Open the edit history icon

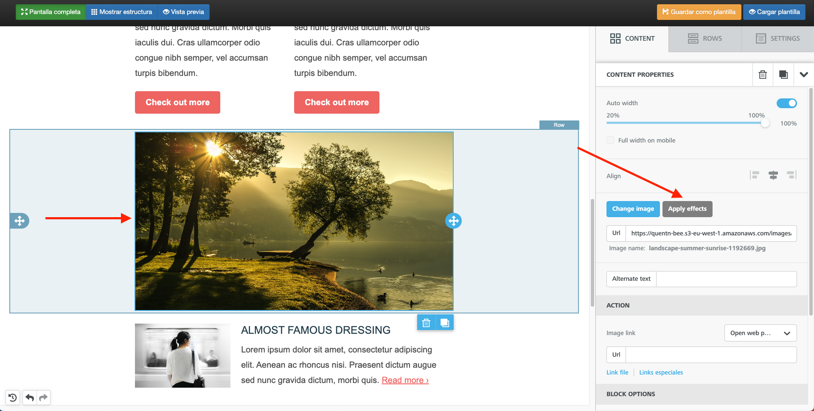[x=13, y=397]
